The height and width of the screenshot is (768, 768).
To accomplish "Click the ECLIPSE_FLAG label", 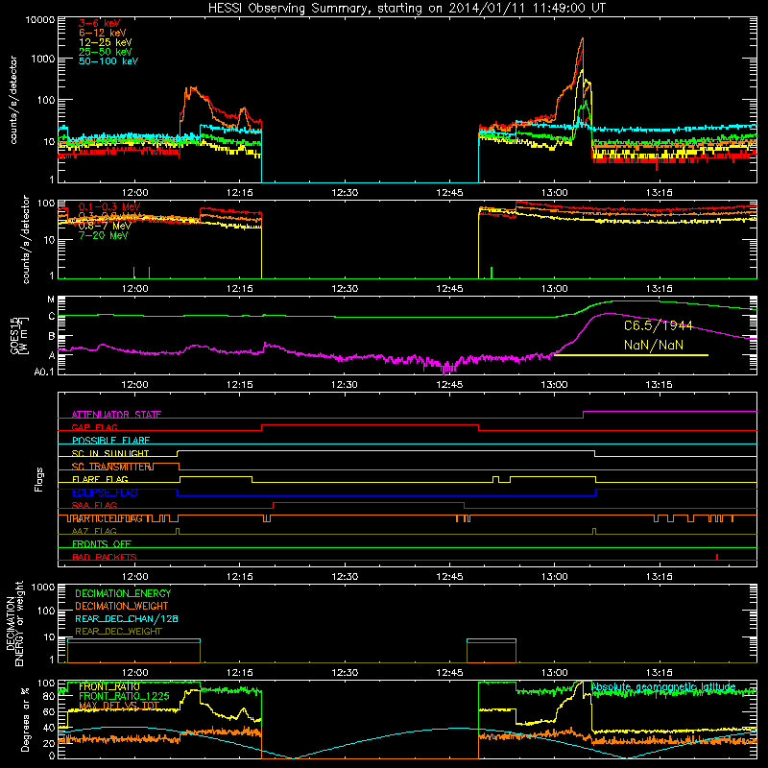I will (105, 492).
